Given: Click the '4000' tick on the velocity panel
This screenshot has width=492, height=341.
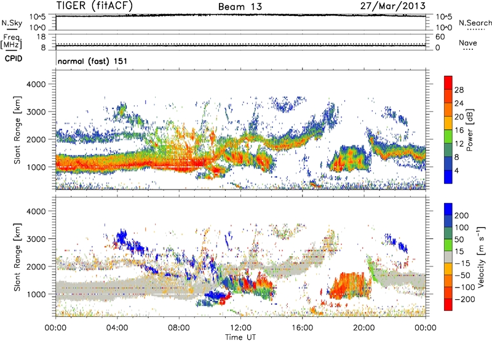Looking at the screenshot, I should pyautogui.click(x=36, y=211).
